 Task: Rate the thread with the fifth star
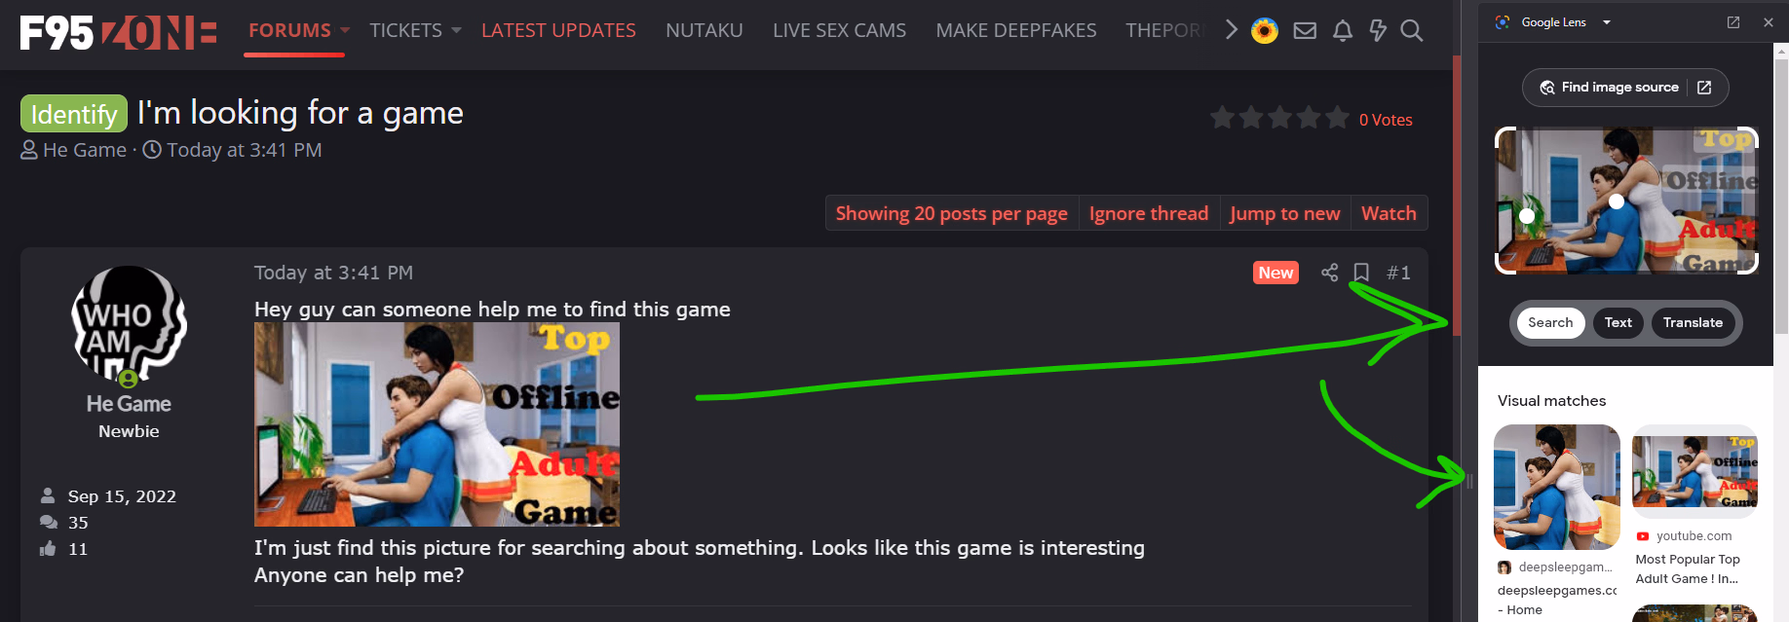click(x=1338, y=119)
